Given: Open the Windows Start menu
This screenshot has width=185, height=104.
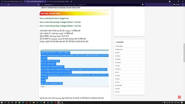Looking at the screenshot, I should pyautogui.click(x=2, y=103).
